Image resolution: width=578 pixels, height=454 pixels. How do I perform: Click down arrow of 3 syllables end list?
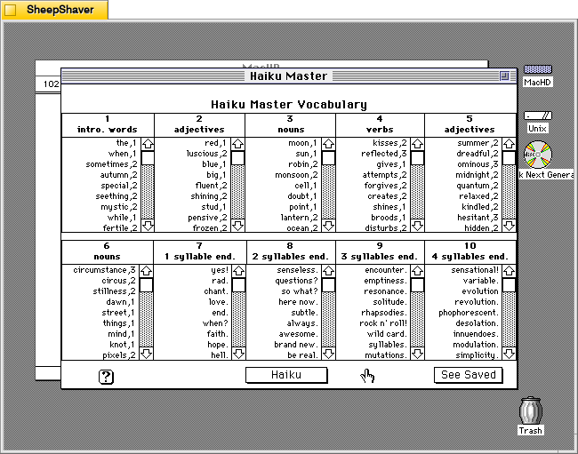pyautogui.click(x=417, y=354)
